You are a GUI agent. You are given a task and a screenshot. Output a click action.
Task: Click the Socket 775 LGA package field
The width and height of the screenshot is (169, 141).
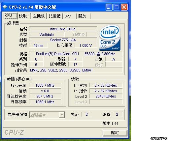coord(63,40)
